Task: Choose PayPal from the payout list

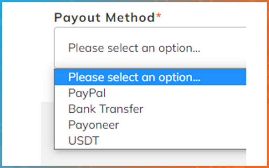Action: [87, 93]
